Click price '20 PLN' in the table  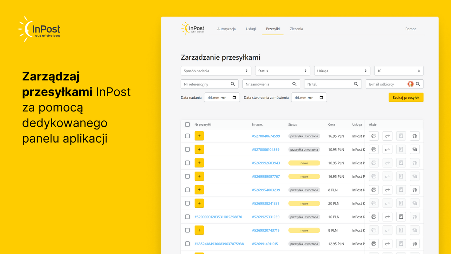334,204
